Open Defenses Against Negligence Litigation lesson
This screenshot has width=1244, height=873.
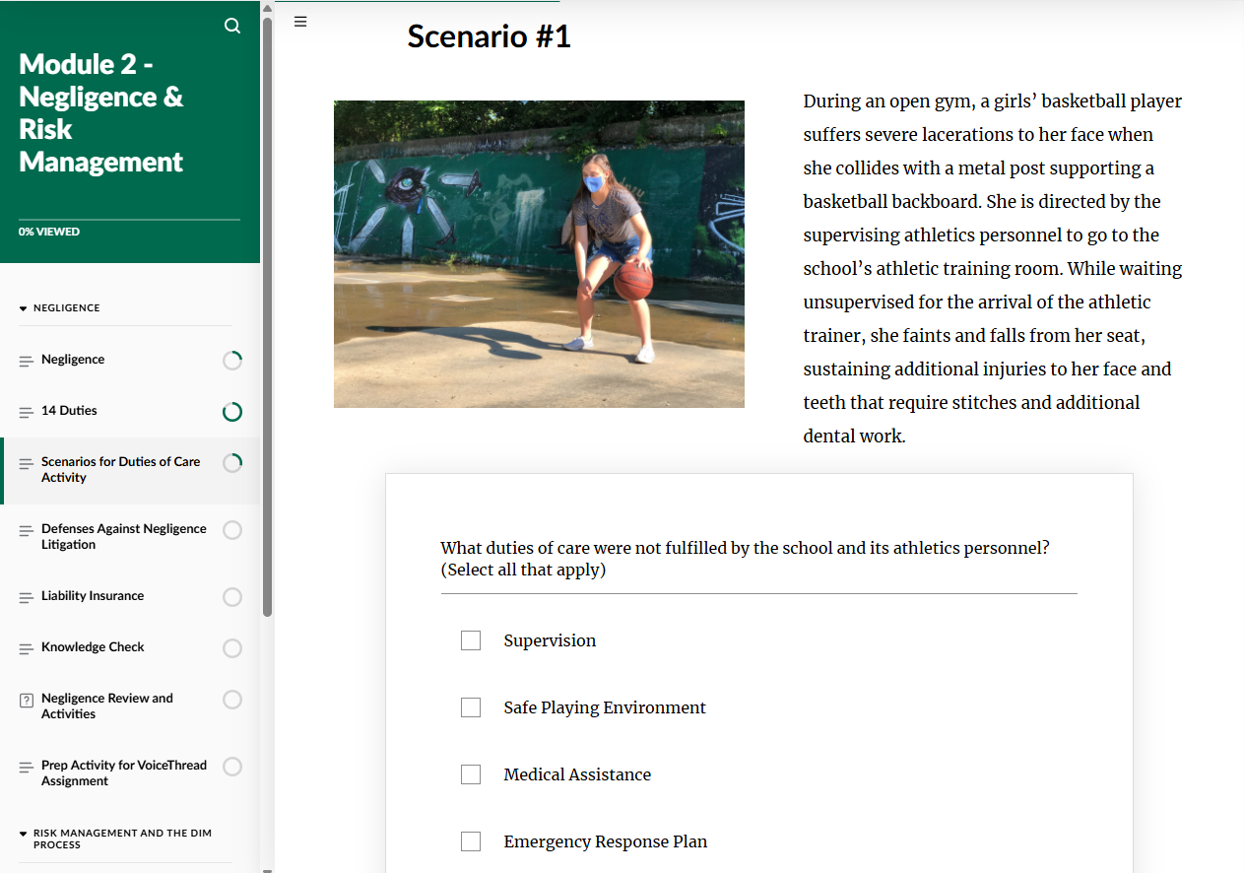pyautogui.click(x=123, y=536)
